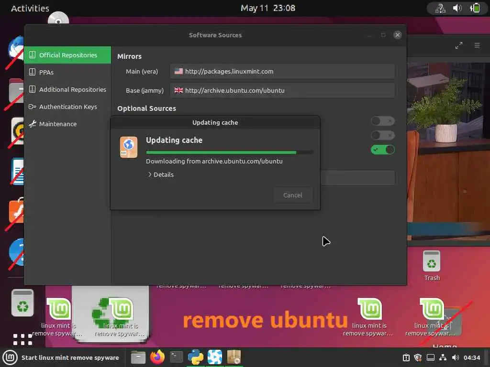Open the top bar volume icon
This screenshot has height=367, width=490.
pyautogui.click(x=457, y=8)
